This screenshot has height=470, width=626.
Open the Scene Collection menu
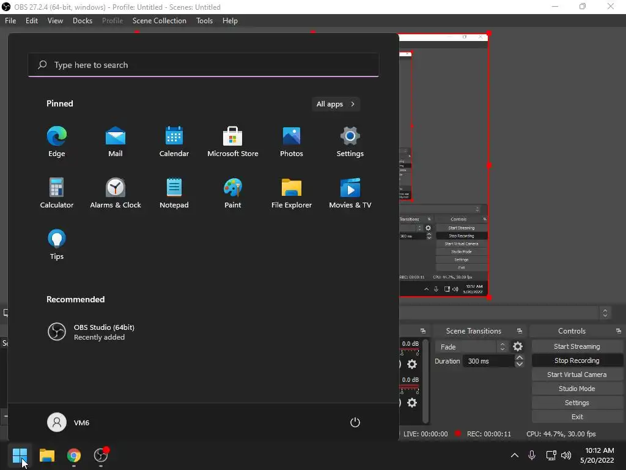click(160, 21)
